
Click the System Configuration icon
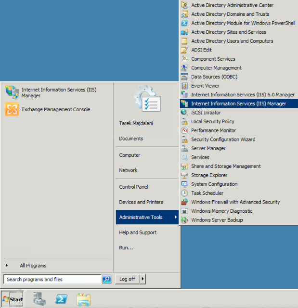tap(184, 184)
